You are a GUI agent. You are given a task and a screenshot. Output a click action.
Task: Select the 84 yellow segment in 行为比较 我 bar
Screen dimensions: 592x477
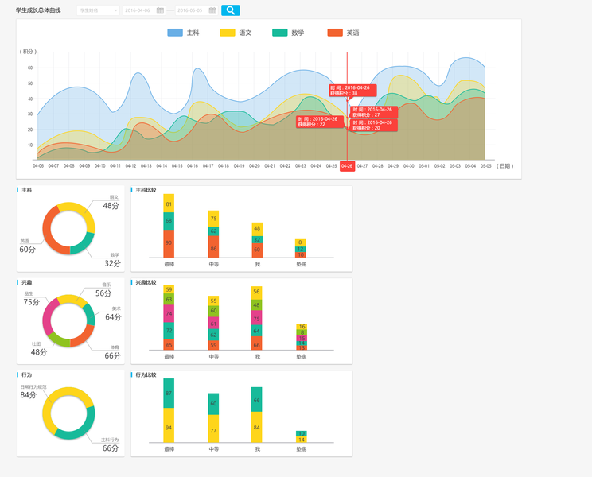pyautogui.click(x=257, y=427)
